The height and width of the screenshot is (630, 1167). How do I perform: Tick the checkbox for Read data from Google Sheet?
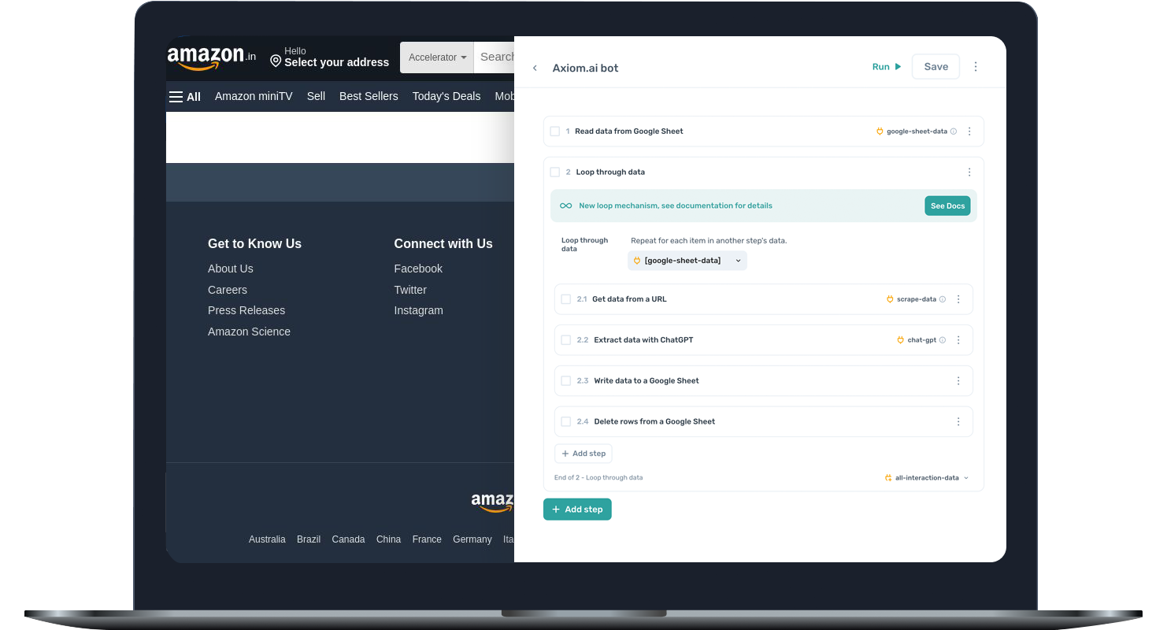555,132
